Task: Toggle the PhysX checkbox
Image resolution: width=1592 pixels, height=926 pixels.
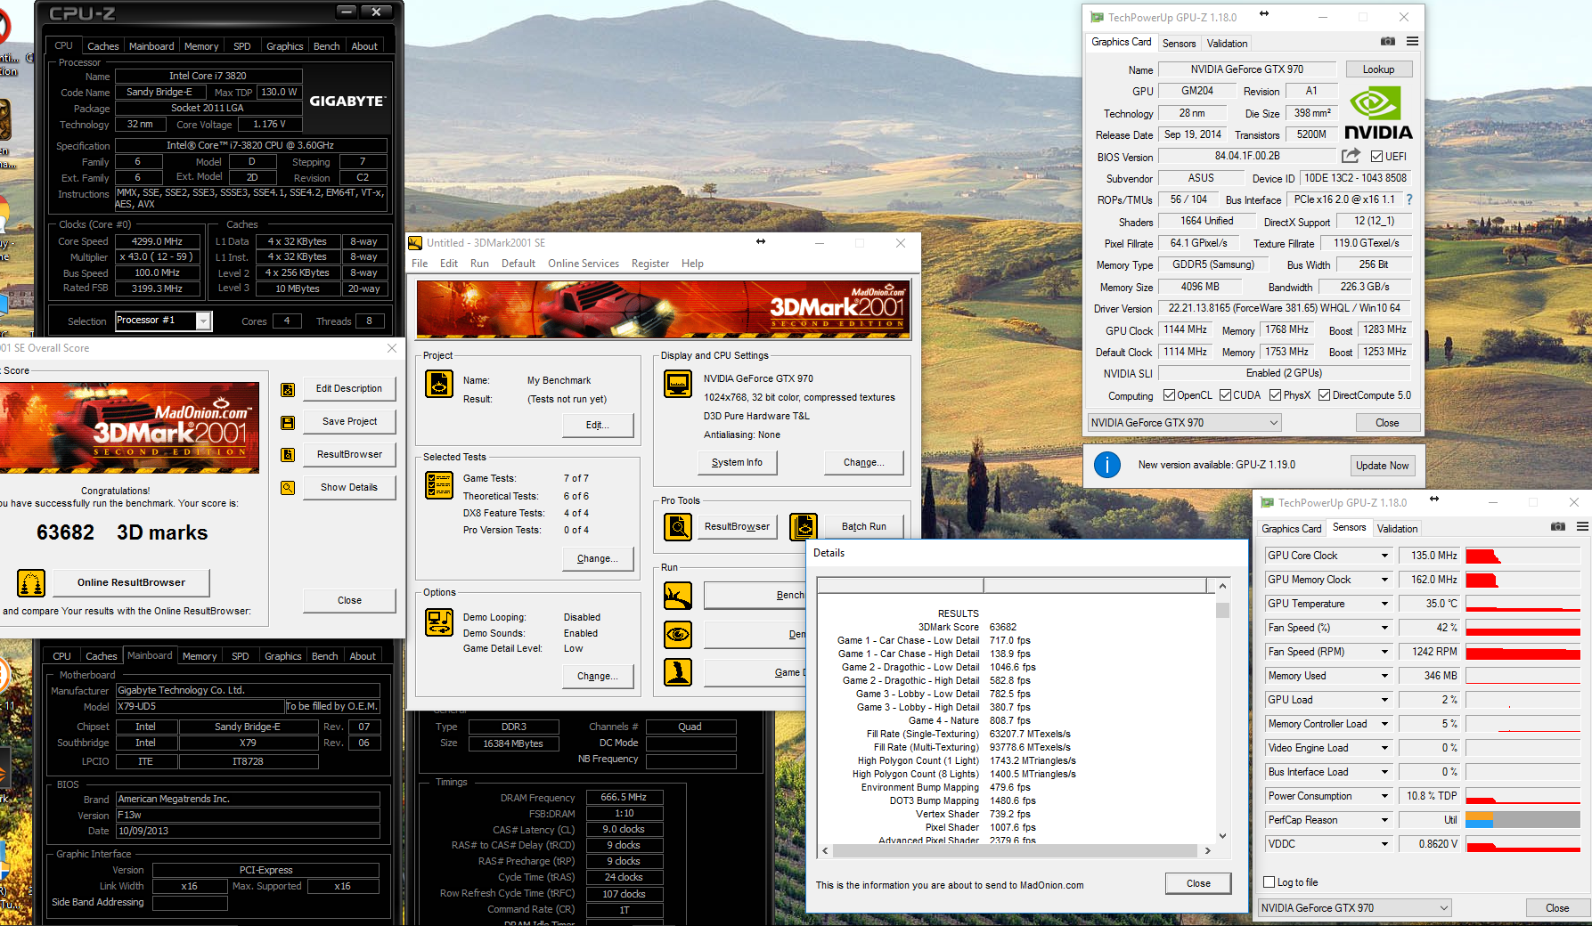Action: pyautogui.click(x=1276, y=395)
